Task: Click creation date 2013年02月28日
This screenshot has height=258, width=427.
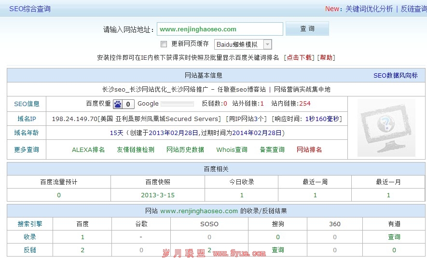Action: tap(173, 133)
